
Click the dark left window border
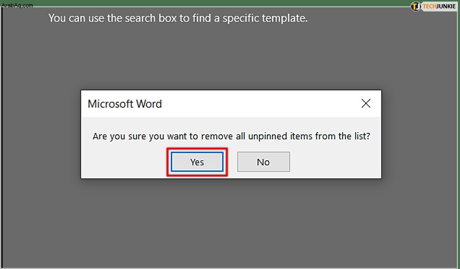[x=2, y=138]
